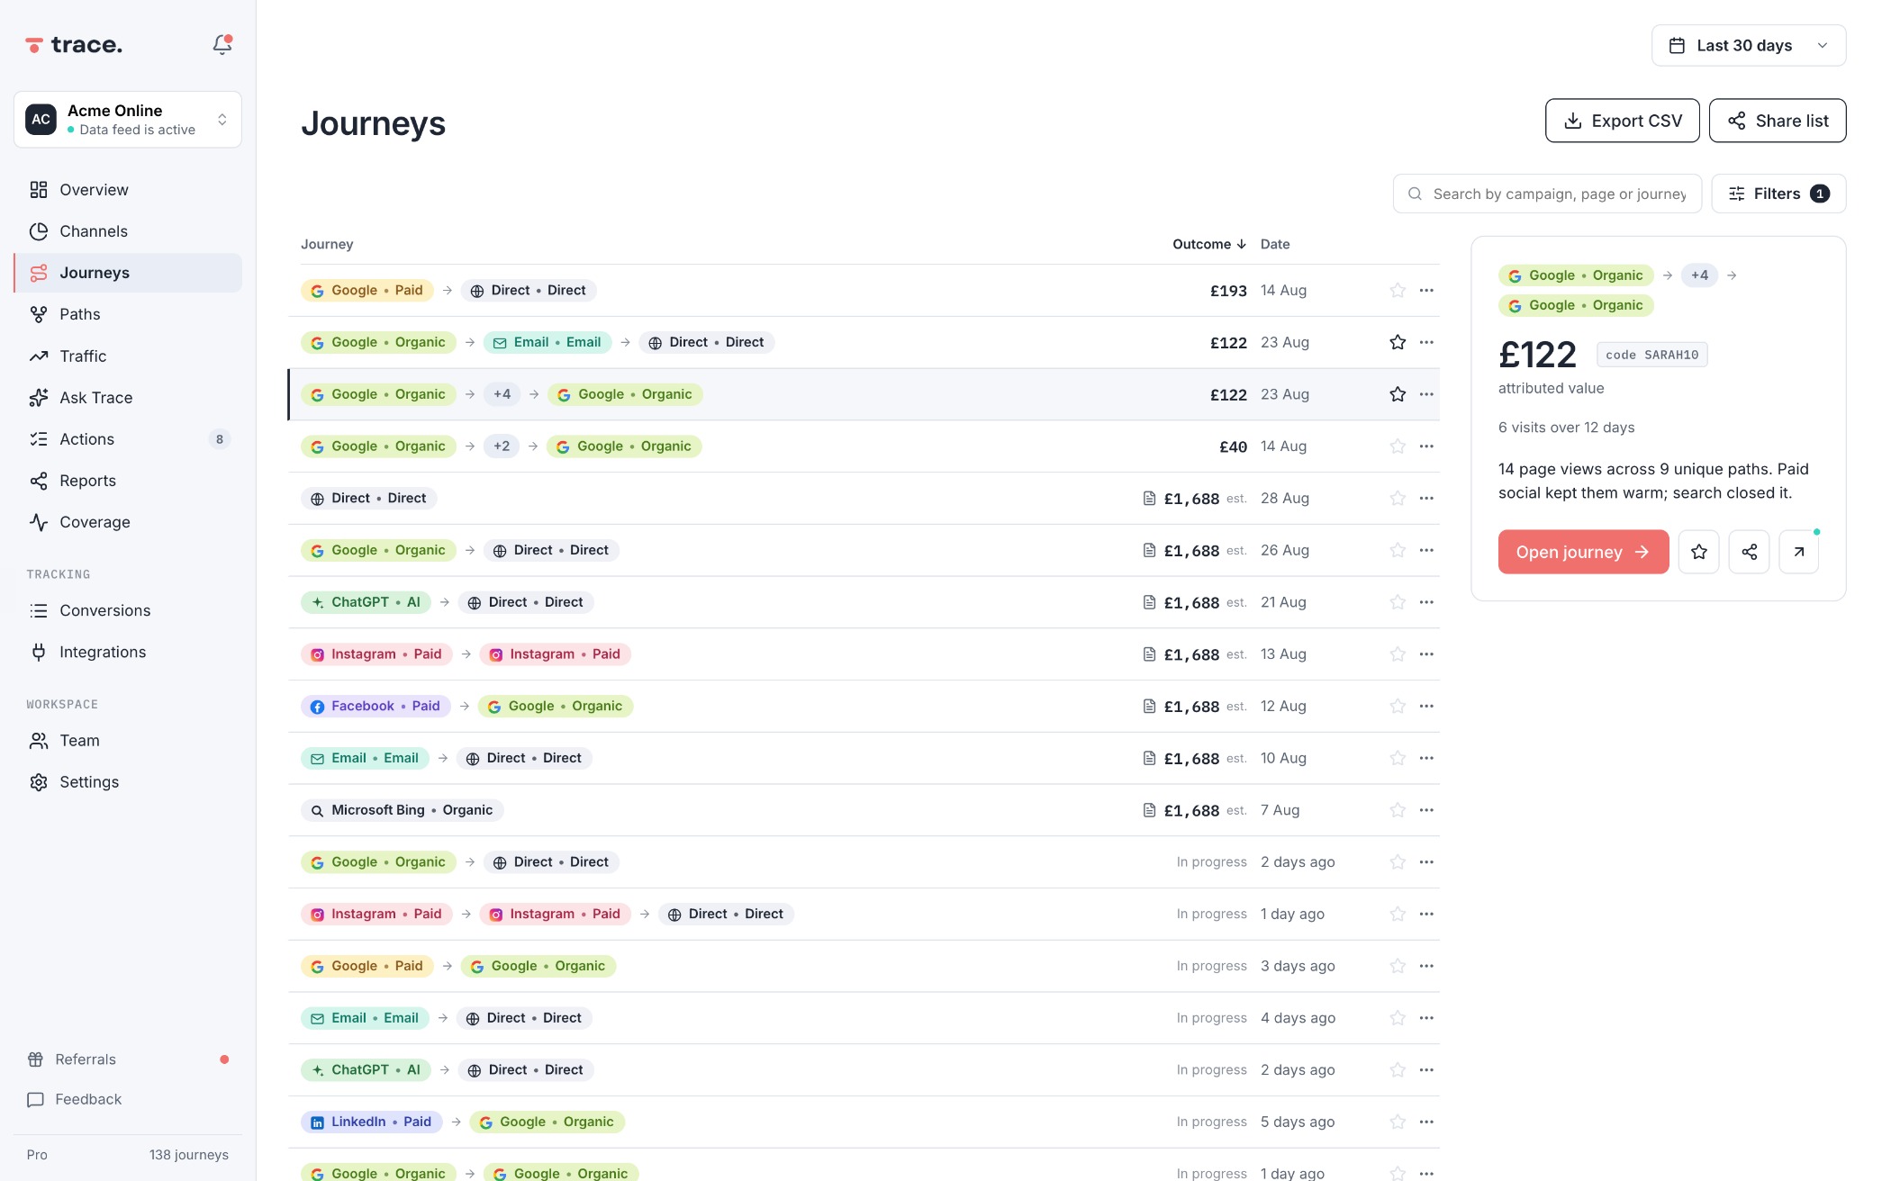Open Last 30 days date range dropdown

click(1749, 45)
